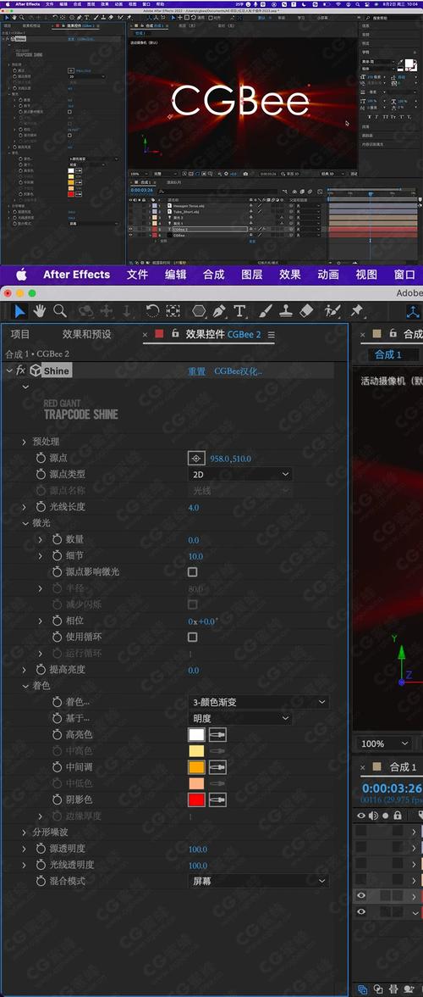Switch to the 项目 tab
The image size is (423, 997).
coord(20,334)
